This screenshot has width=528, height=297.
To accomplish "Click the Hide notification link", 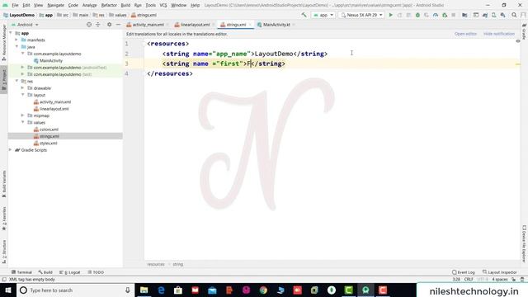I will (x=498, y=34).
